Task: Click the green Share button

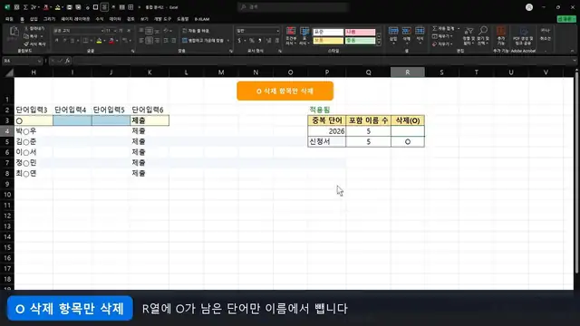Action: [x=565, y=19]
